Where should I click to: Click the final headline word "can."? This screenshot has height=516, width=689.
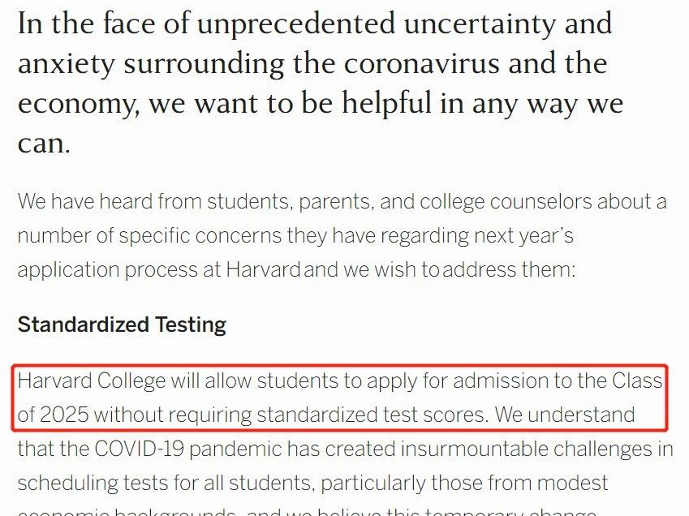point(44,144)
